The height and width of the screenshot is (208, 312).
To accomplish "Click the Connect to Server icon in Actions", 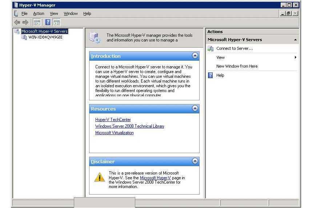I will (x=211, y=48).
